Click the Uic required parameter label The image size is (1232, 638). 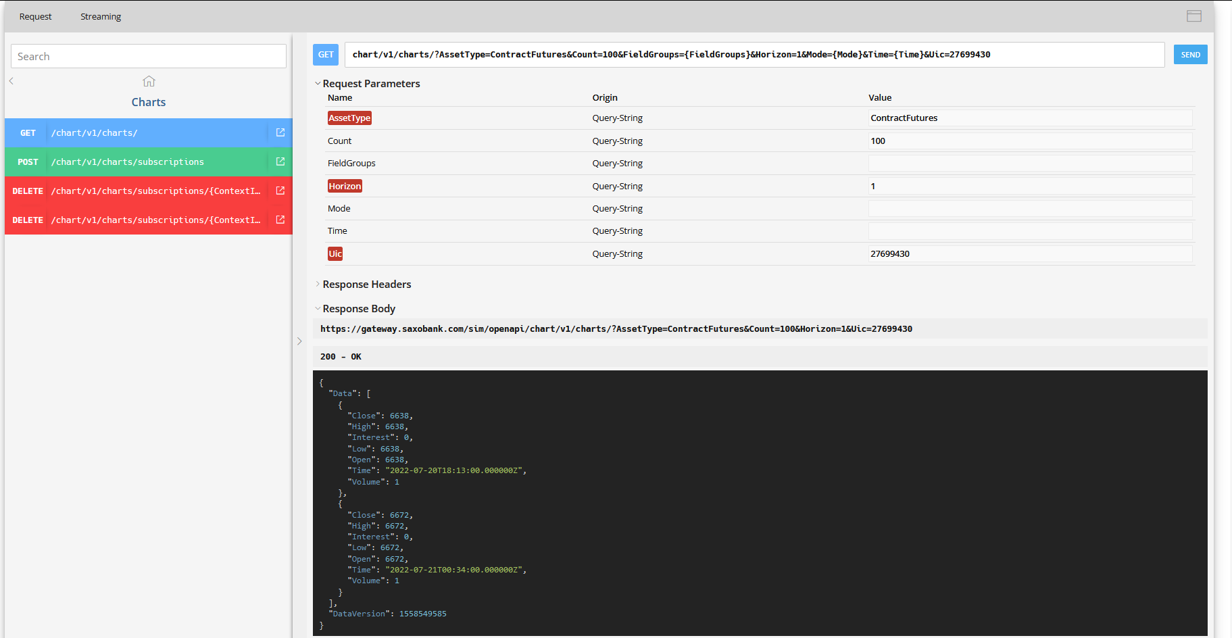(335, 254)
